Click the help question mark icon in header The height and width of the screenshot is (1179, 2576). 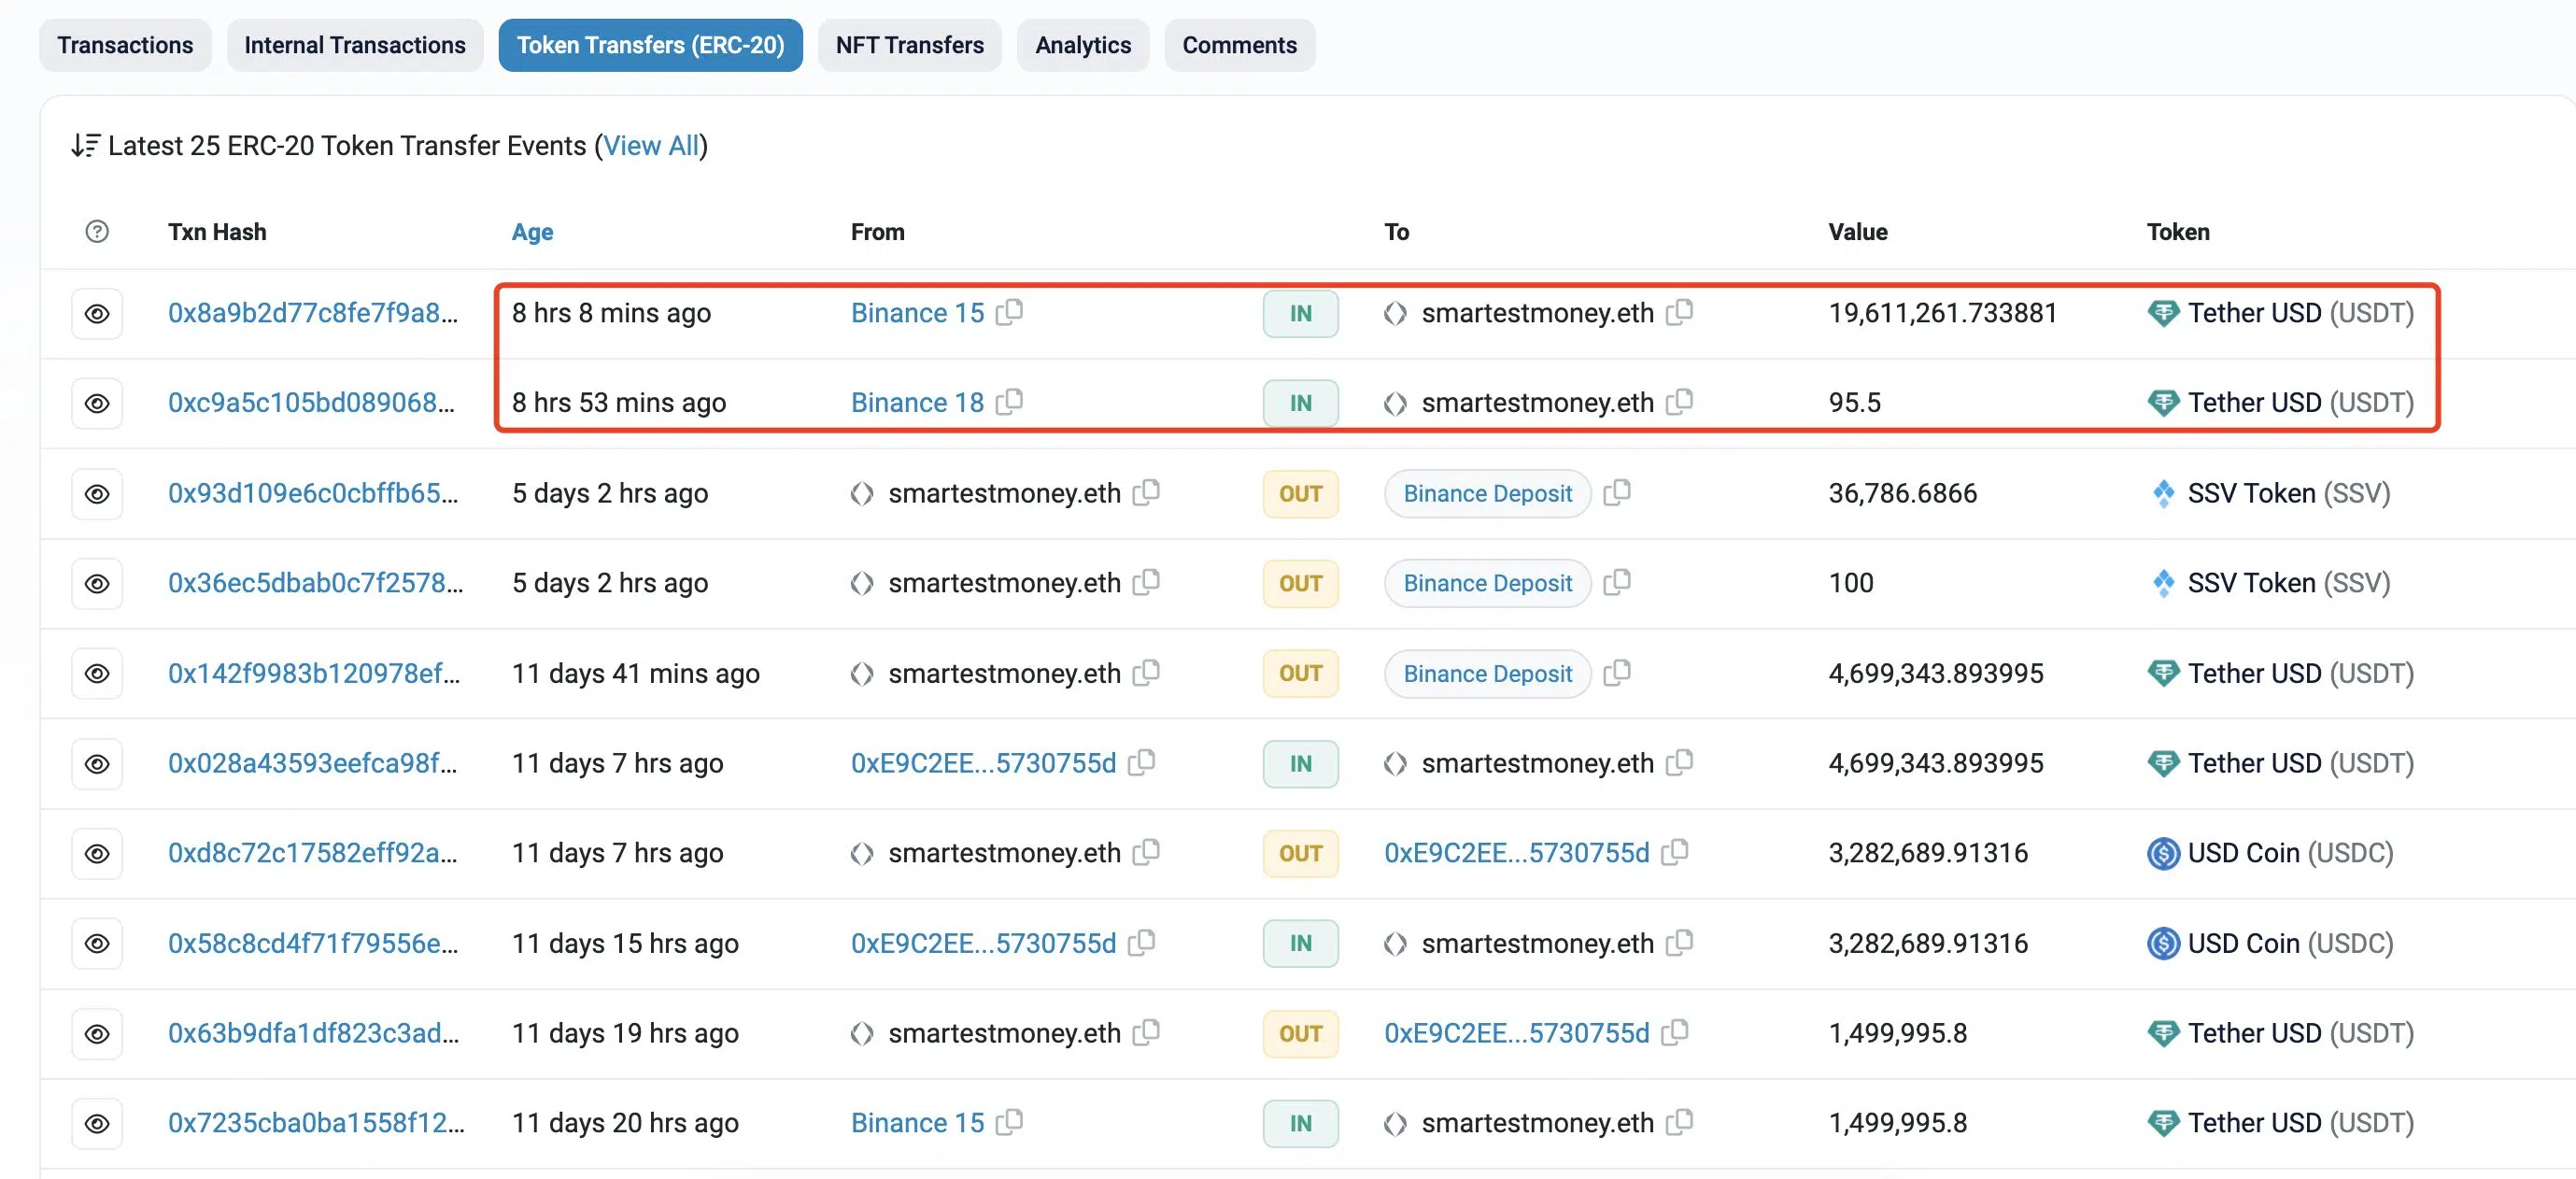click(97, 232)
